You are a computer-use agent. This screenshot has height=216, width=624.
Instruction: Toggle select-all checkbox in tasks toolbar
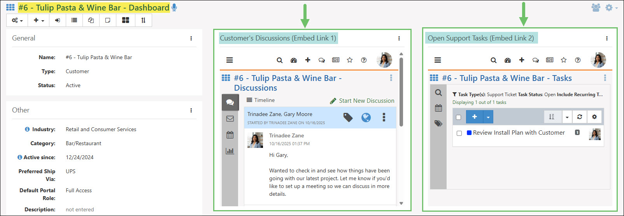[x=459, y=117]
